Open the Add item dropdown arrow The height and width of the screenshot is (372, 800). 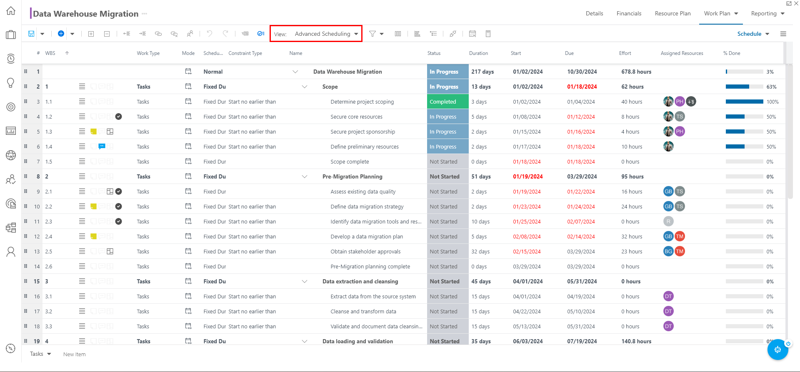tap(72, 34)
